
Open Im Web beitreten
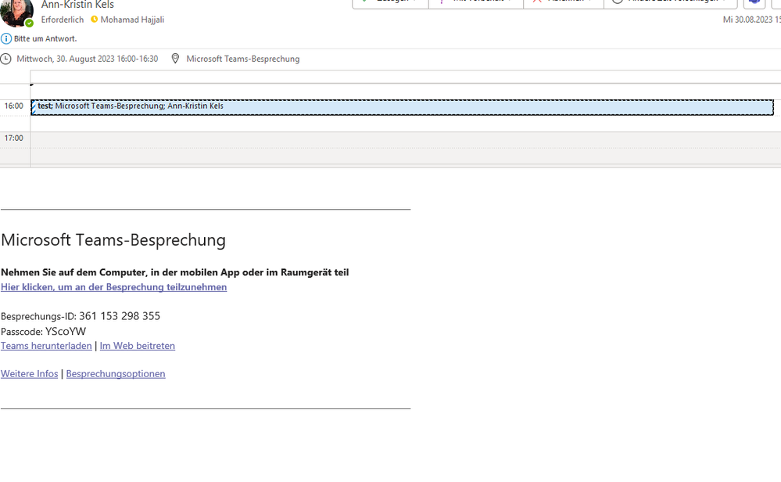point(137,346)
